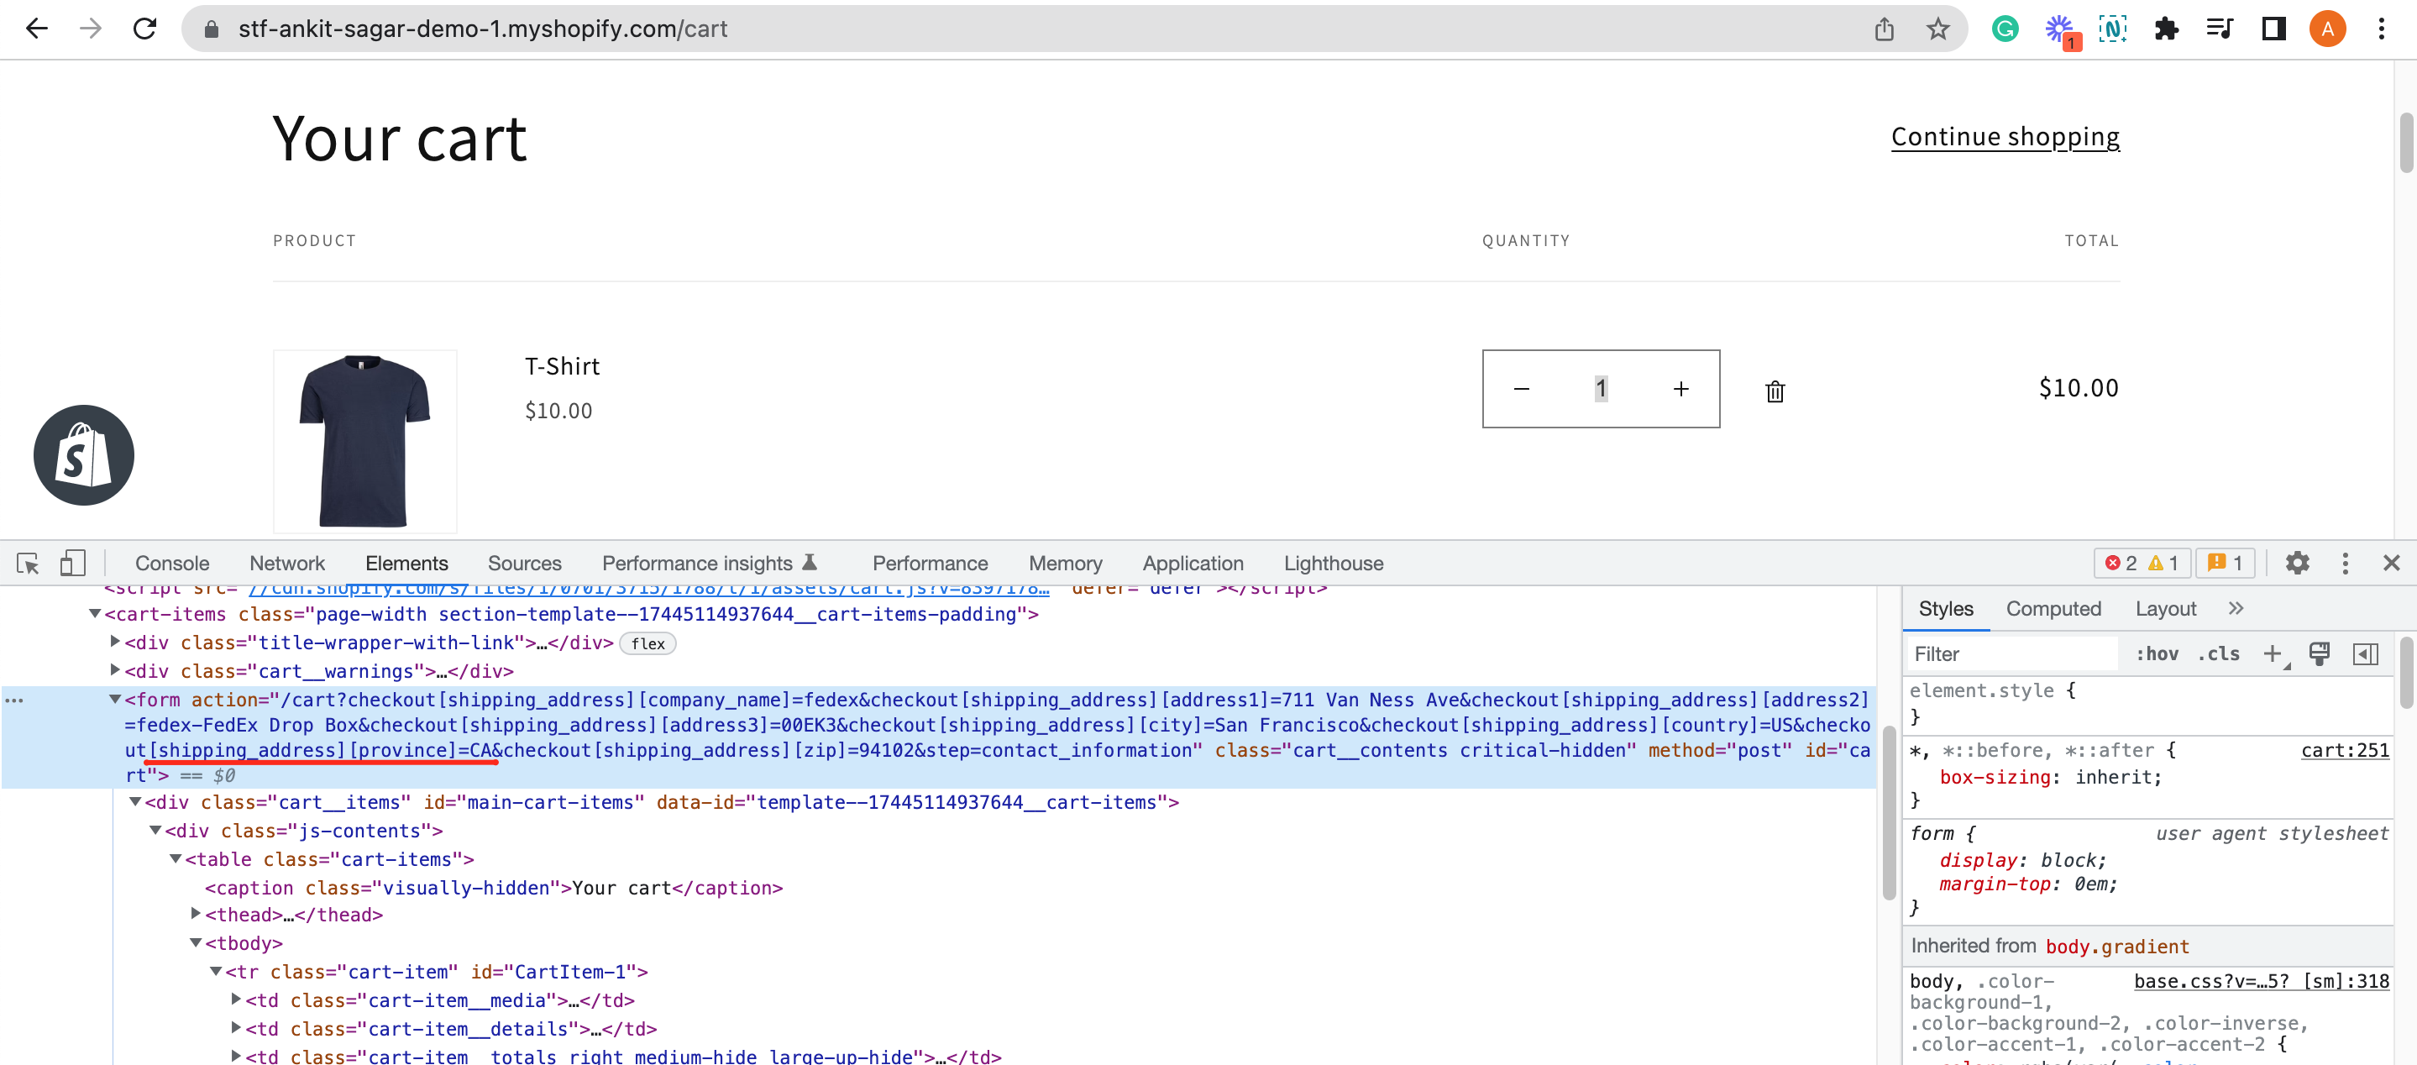Open the orange profile avatar
The height and width of the screenshot is (1065, 2417).
(x=2327, y=29)
